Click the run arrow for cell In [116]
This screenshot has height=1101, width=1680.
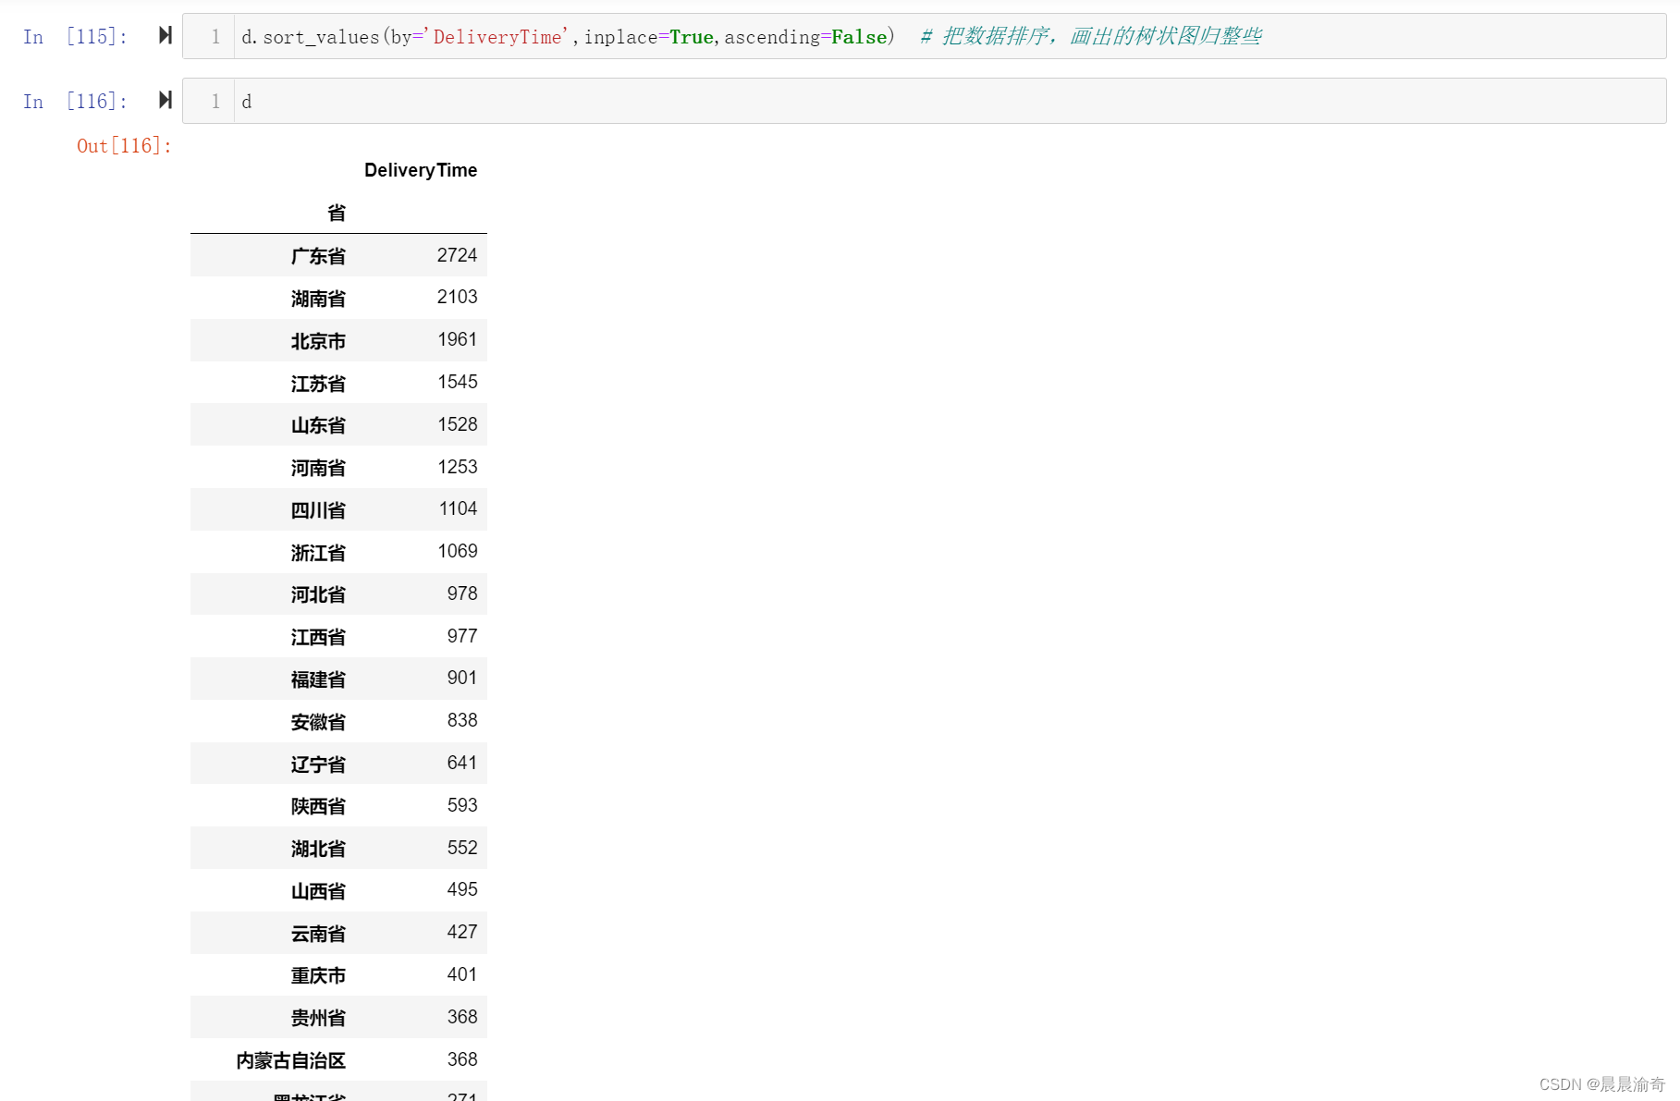tap(164, 100)
